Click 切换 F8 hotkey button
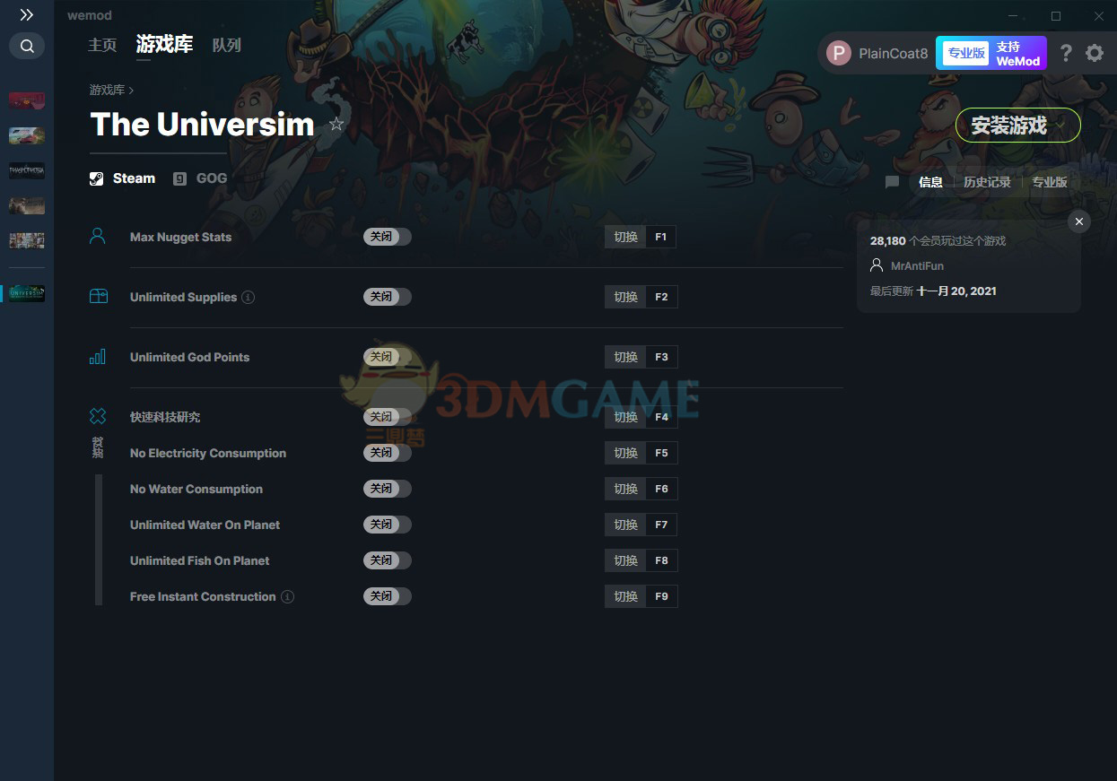This screenshot has height=781, width=1117. coord(641,560)
